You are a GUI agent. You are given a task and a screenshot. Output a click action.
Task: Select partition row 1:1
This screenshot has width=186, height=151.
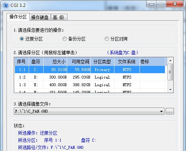(90, 70)
